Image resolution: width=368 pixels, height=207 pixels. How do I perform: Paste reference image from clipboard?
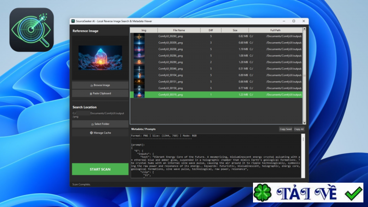click(x=100, y=93)
